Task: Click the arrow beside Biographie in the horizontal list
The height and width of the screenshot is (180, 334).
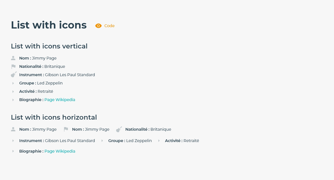Action: 13,151
